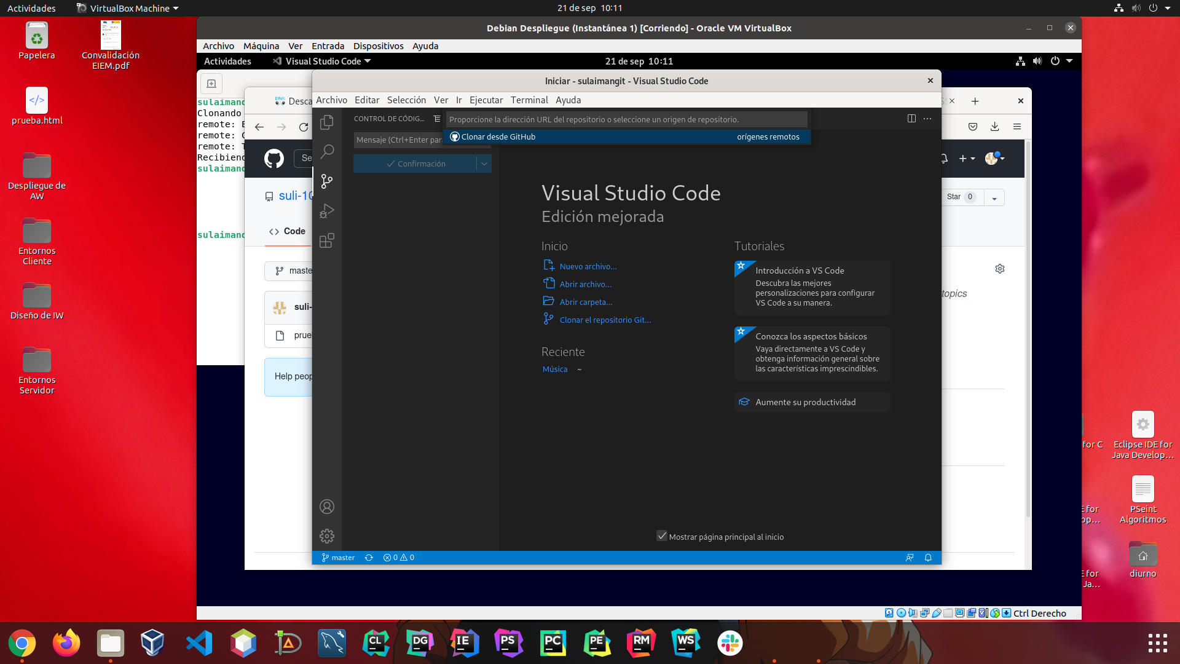The height and width of the screenshot is (664, 1180).
Task: Open the Dispositivos menu in VirtualBox
Action: (379, 46)
